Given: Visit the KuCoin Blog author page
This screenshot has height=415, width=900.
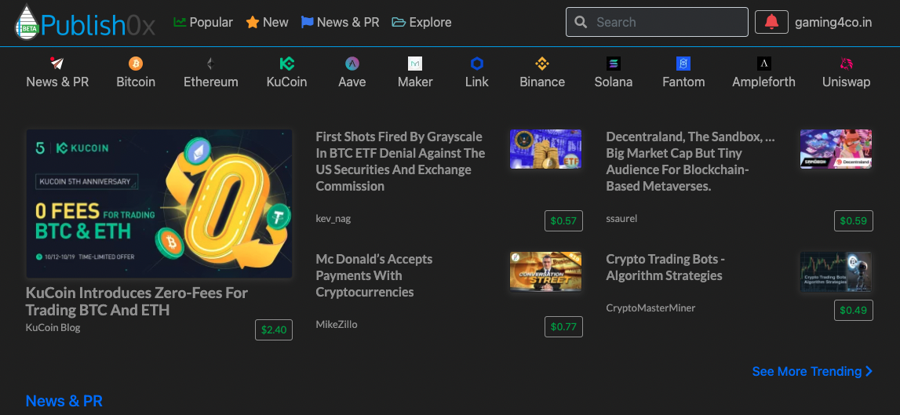Looking at the screenshot, I should coord(53,328).
